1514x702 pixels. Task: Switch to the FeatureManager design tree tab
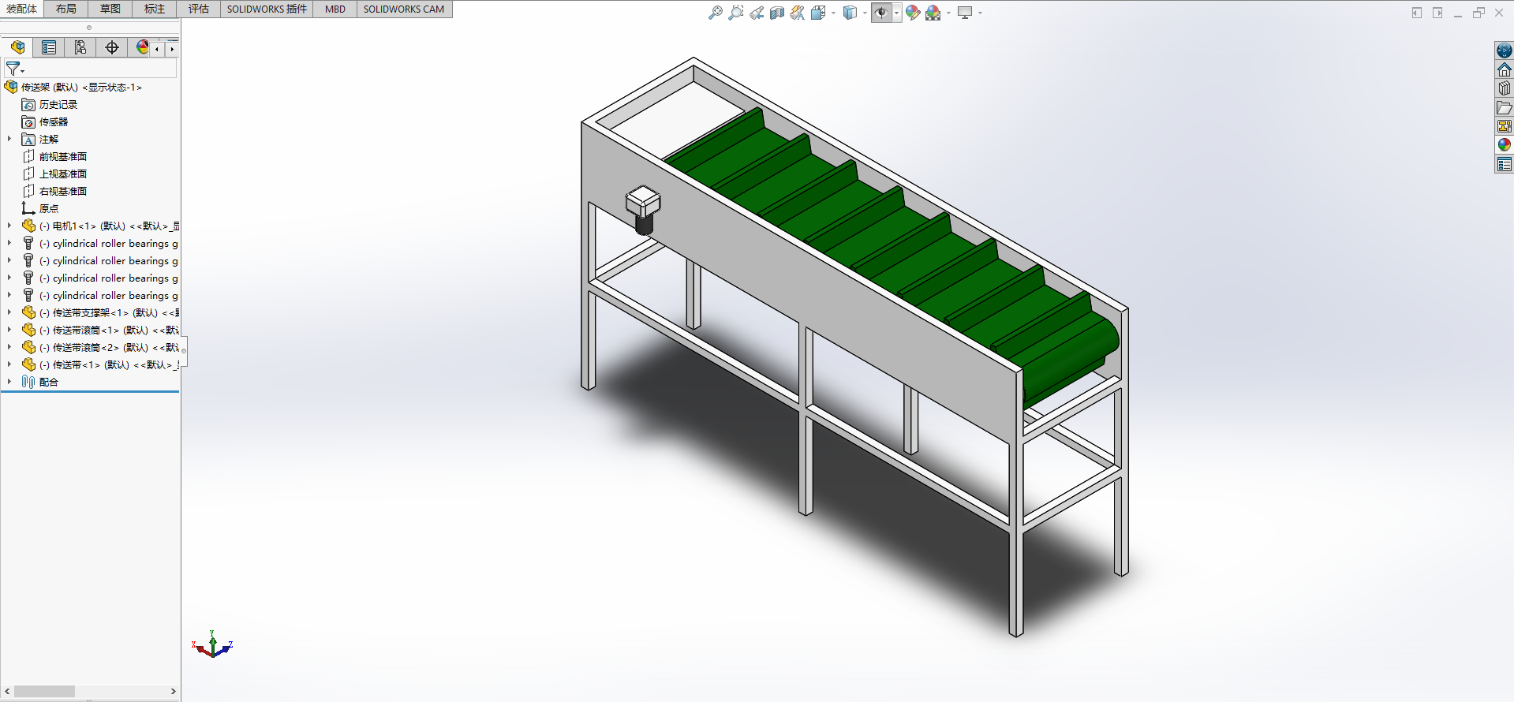tap(17, 47)
